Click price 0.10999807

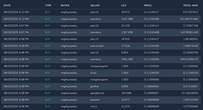[x=152, y=93]
